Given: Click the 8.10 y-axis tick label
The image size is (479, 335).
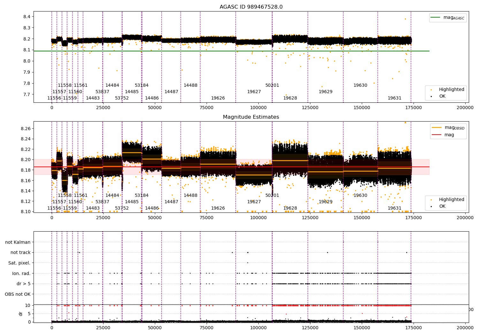Looking at the screenshot, I should 26,212.
